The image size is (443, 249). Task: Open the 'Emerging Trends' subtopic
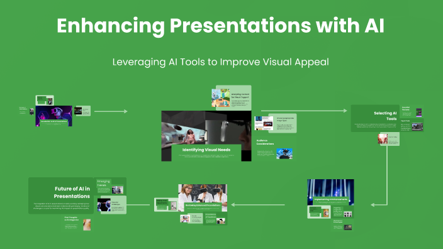click(110, 186)
